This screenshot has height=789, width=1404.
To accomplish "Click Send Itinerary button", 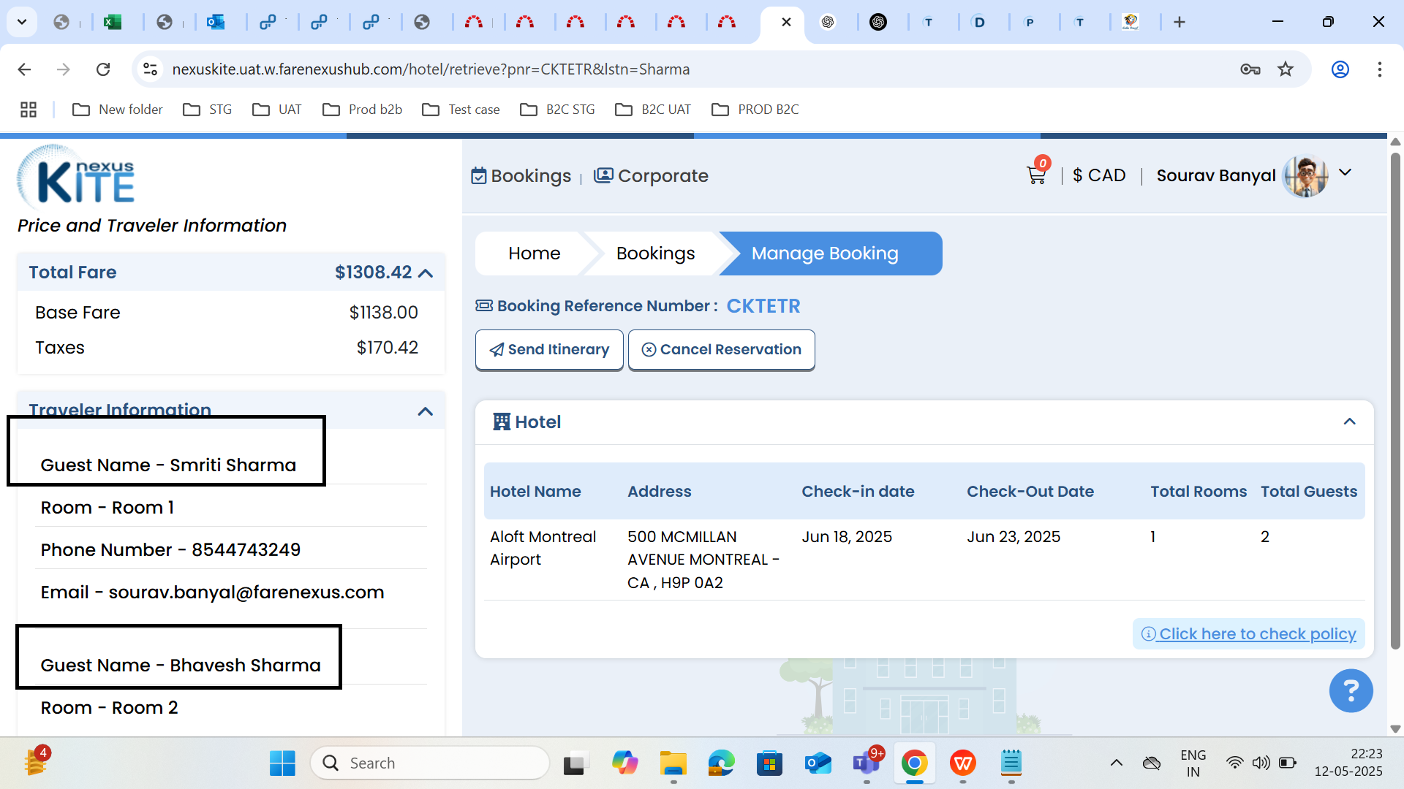I will [x=549, y=350].
